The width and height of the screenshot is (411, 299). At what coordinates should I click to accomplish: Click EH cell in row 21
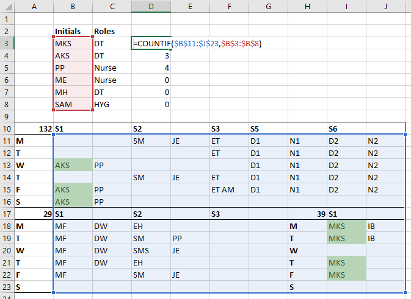click(151, 262)
